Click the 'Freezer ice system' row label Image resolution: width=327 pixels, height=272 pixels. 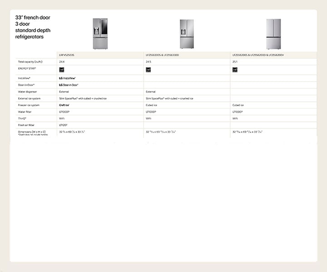[29, 105]
